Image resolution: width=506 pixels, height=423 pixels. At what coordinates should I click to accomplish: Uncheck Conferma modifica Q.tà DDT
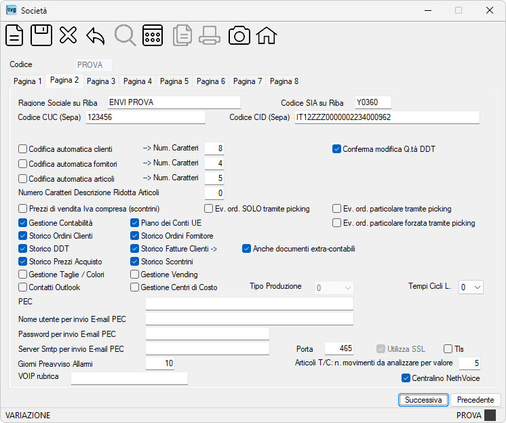[x=336, y=149]
